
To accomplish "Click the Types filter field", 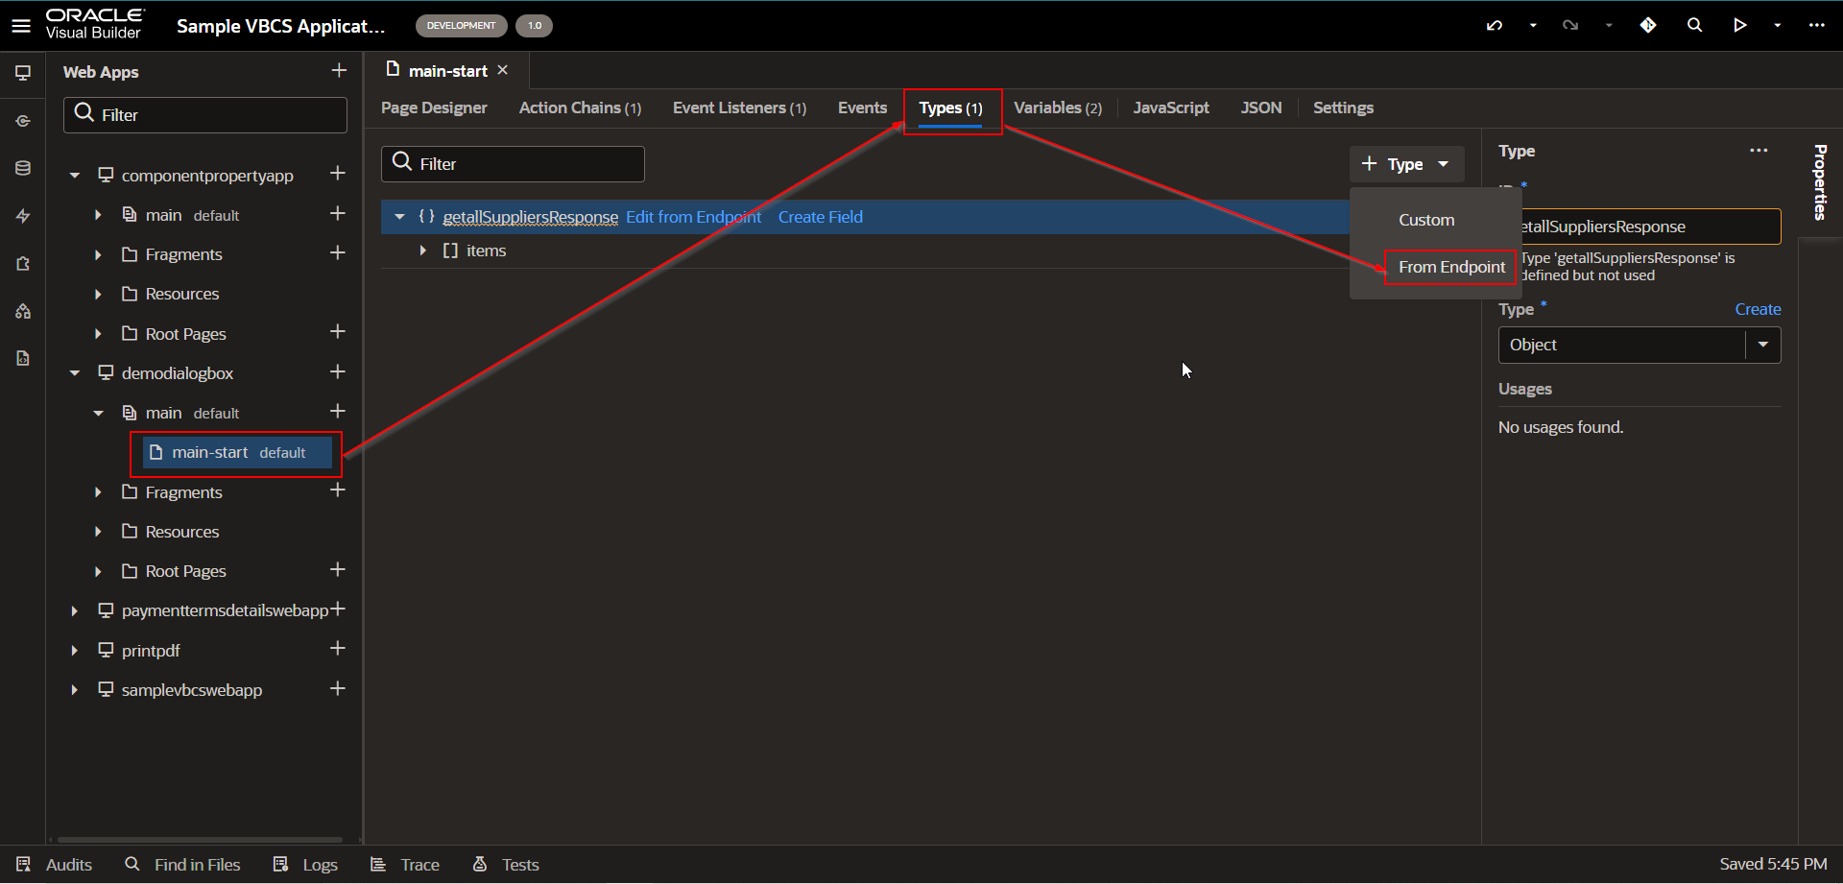I will tap(513, 164).
